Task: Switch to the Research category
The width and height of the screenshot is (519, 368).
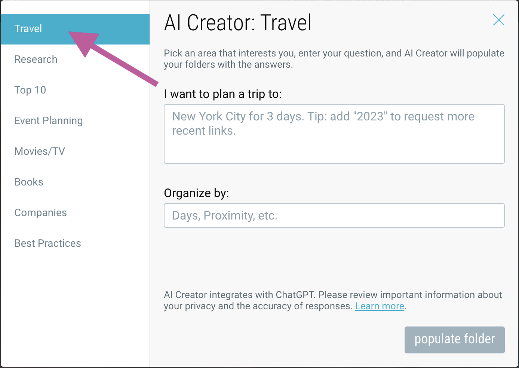Action: (36, 59)
